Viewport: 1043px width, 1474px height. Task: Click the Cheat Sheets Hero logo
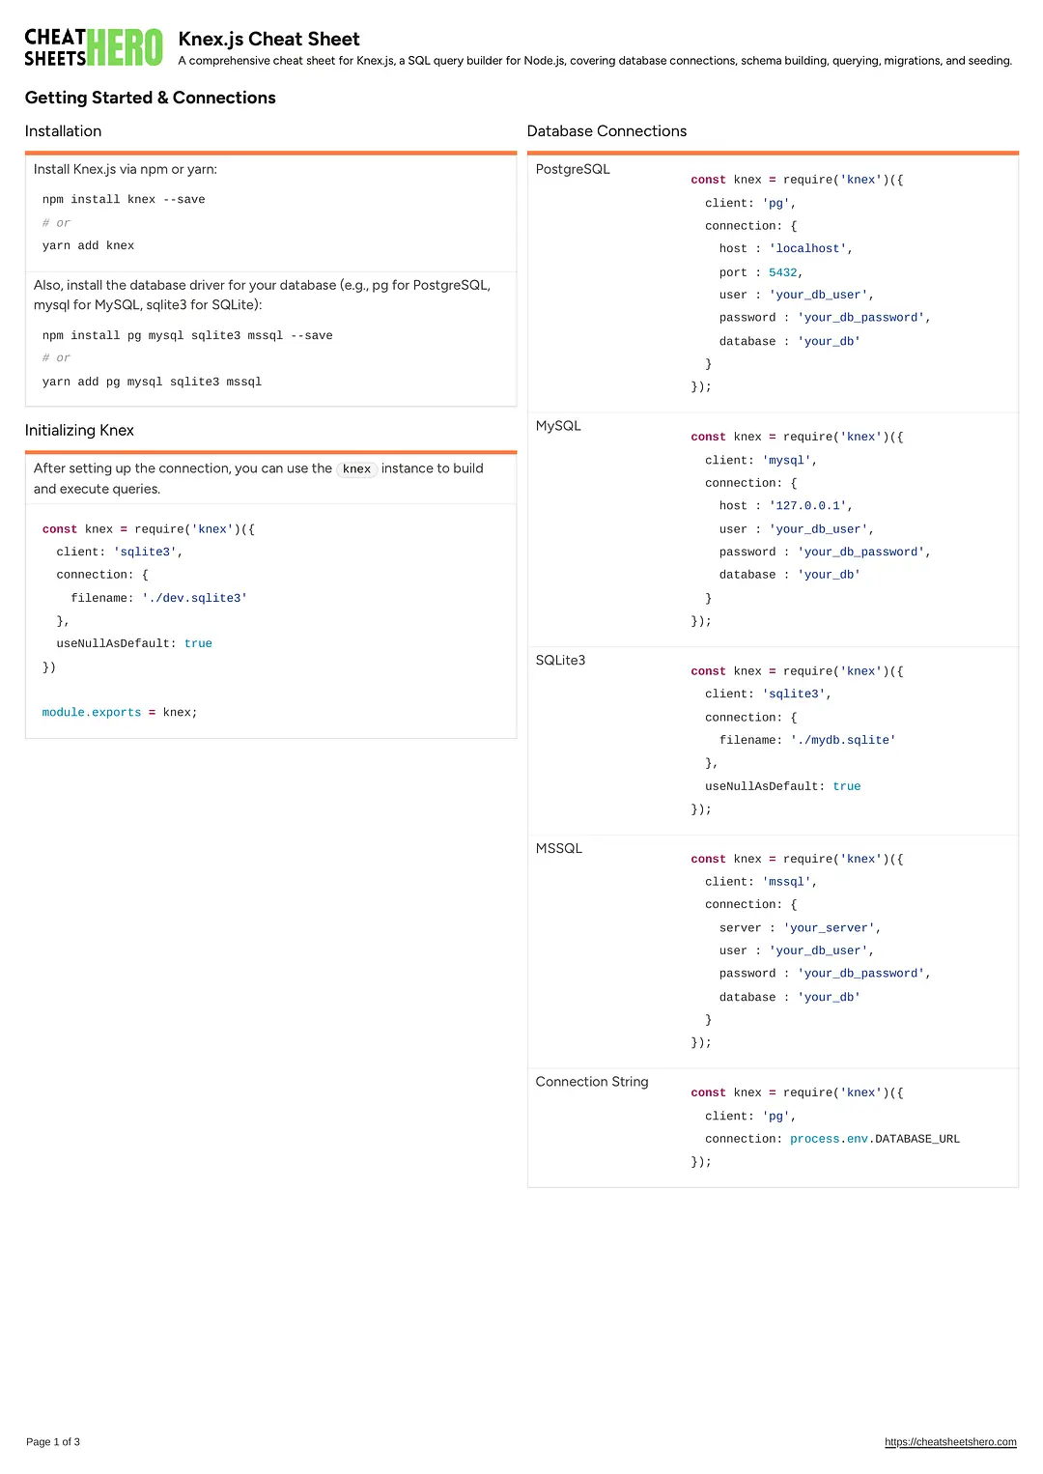pyautogui.click(x=94, y=46)
